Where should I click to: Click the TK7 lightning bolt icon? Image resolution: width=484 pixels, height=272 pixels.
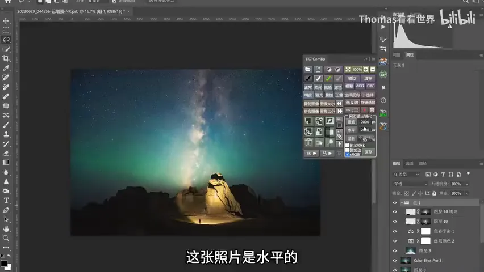pos(339,144)
